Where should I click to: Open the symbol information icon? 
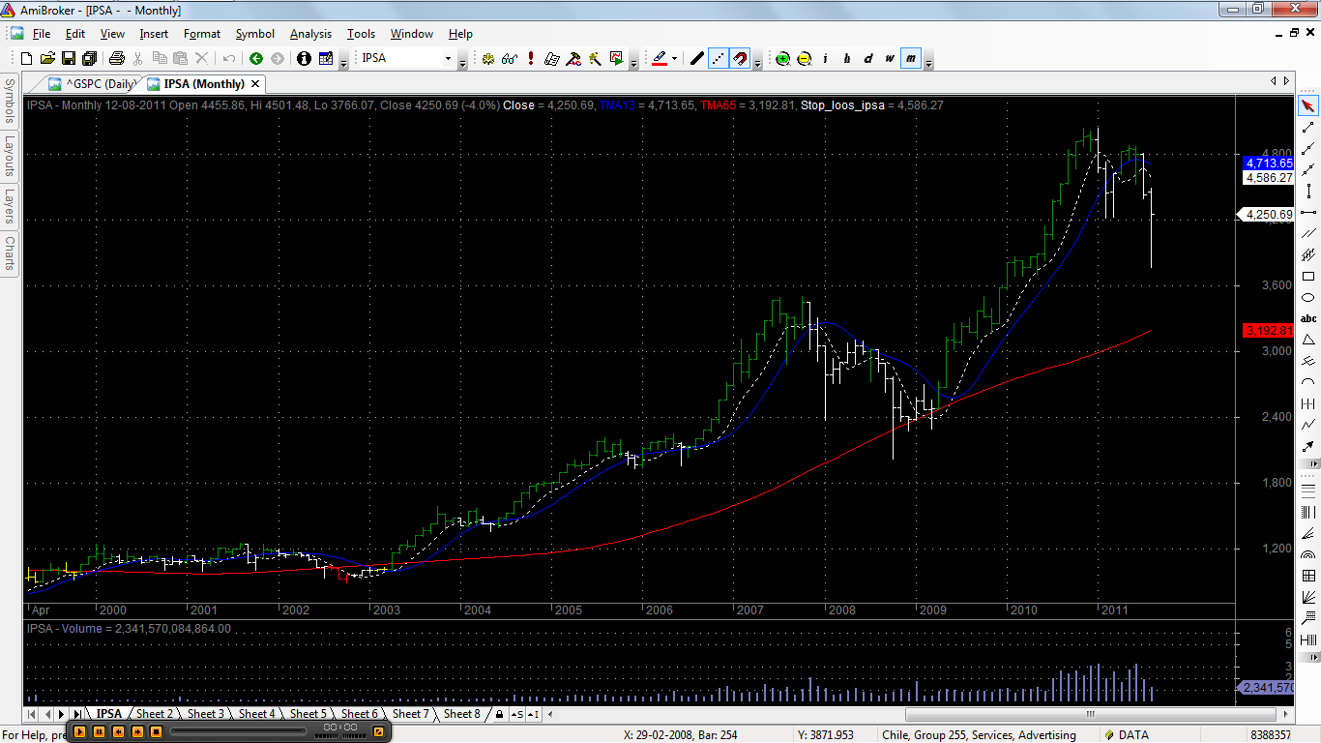[x=304, y=59]
